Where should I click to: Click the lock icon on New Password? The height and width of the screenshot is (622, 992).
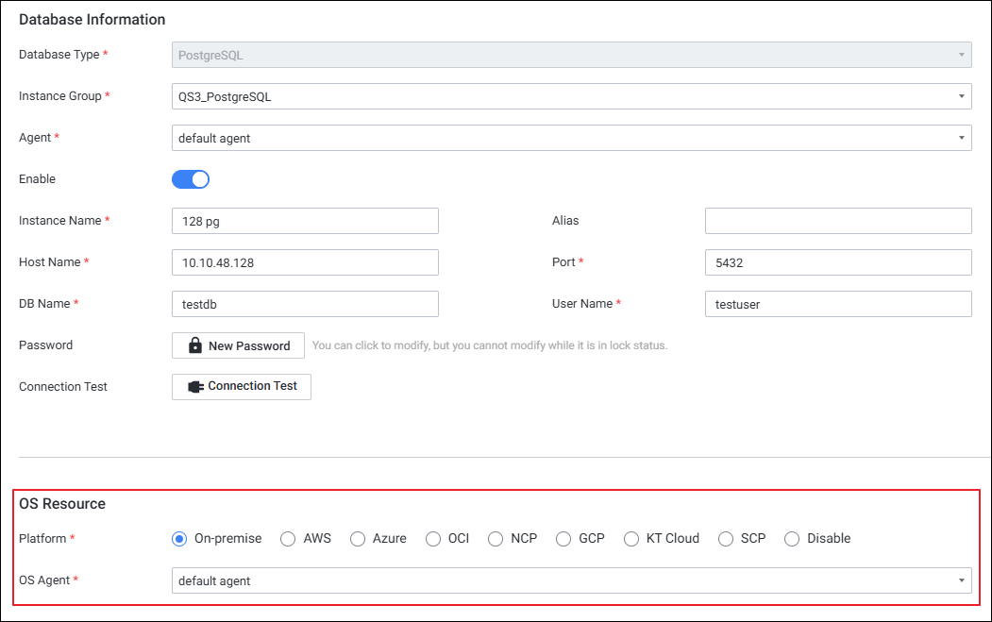(x=195, y=345)
